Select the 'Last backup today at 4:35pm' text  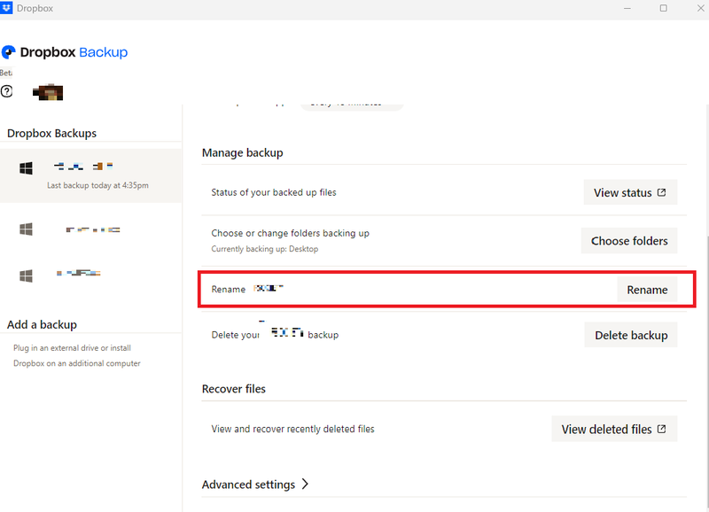[97, 185]
